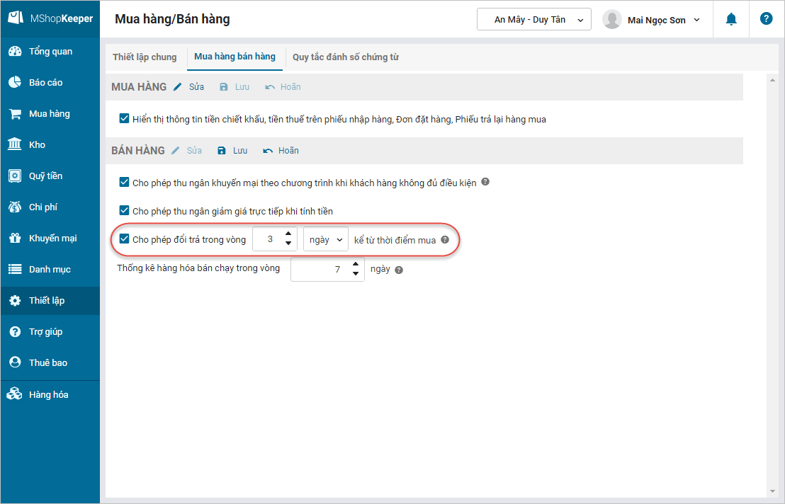Click undo icon in MUA HÀNG header

click(270, 87)
